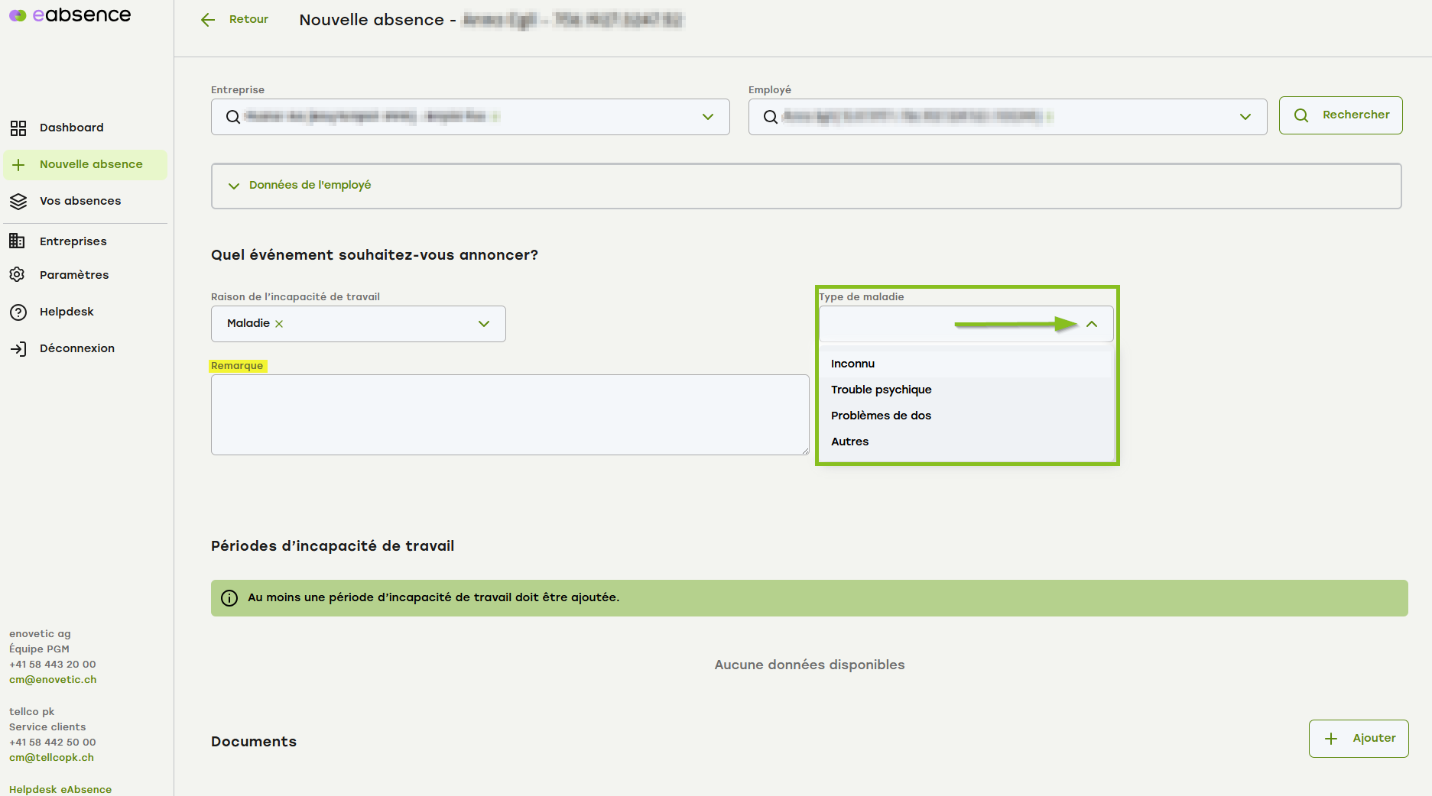Select Trouble psychique from the list

tap(881, 390)
